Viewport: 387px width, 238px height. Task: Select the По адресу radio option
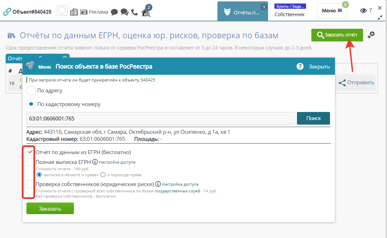coord(31,91)
